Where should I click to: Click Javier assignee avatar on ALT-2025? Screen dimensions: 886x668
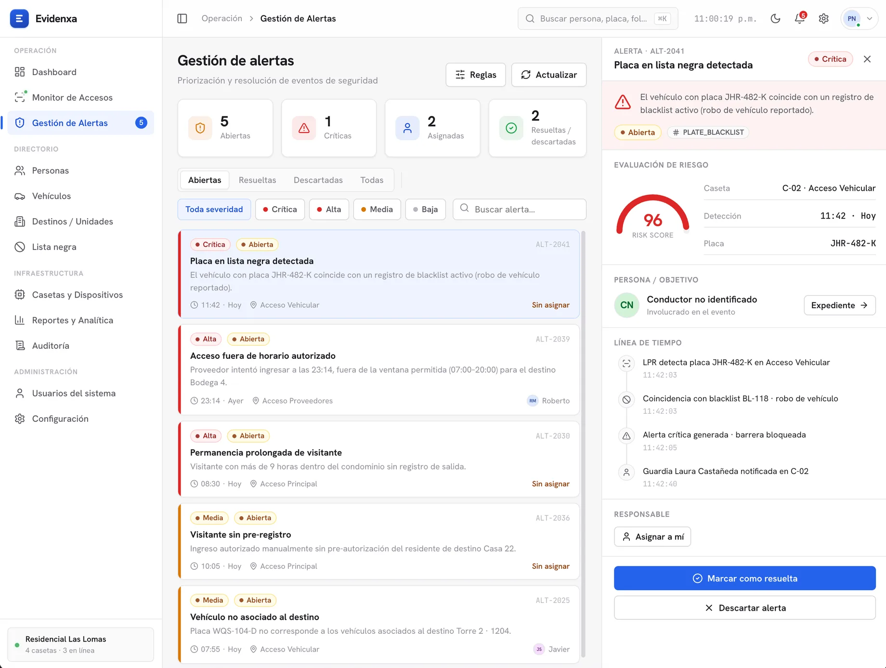[539, 649]
